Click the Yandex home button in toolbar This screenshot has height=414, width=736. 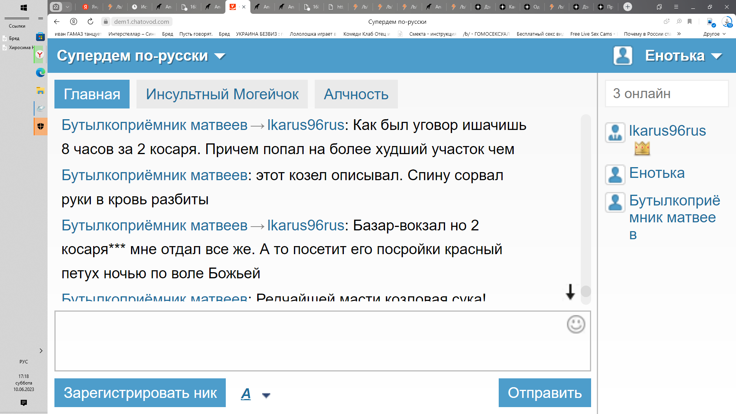click(x=74, y=21)
